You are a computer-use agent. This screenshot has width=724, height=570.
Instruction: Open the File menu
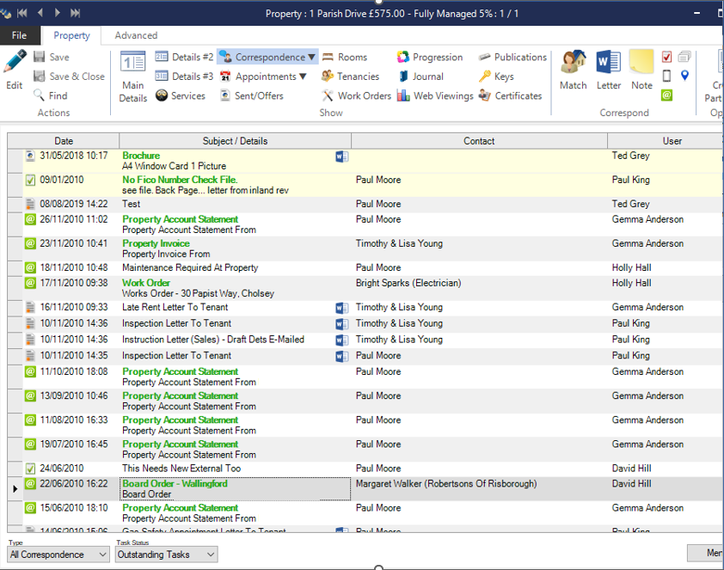(19, 35)
